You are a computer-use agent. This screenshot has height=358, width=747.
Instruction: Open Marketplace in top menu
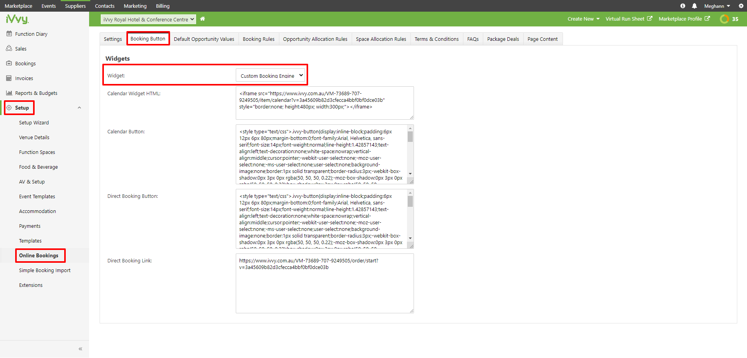pos(18,6)
